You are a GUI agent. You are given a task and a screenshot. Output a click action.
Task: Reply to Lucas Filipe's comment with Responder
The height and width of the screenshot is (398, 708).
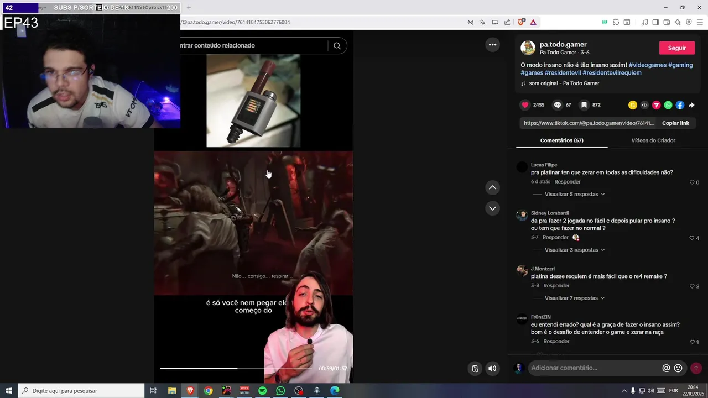coord(568,182)
